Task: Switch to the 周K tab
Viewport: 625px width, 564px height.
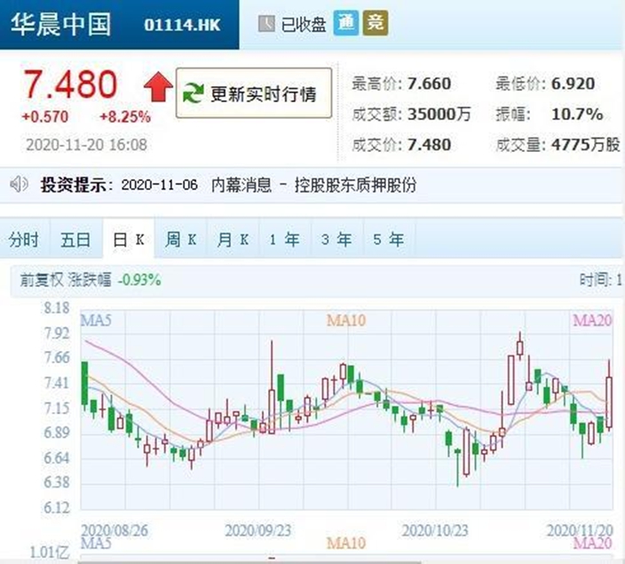Action: (x=180, y=239)
